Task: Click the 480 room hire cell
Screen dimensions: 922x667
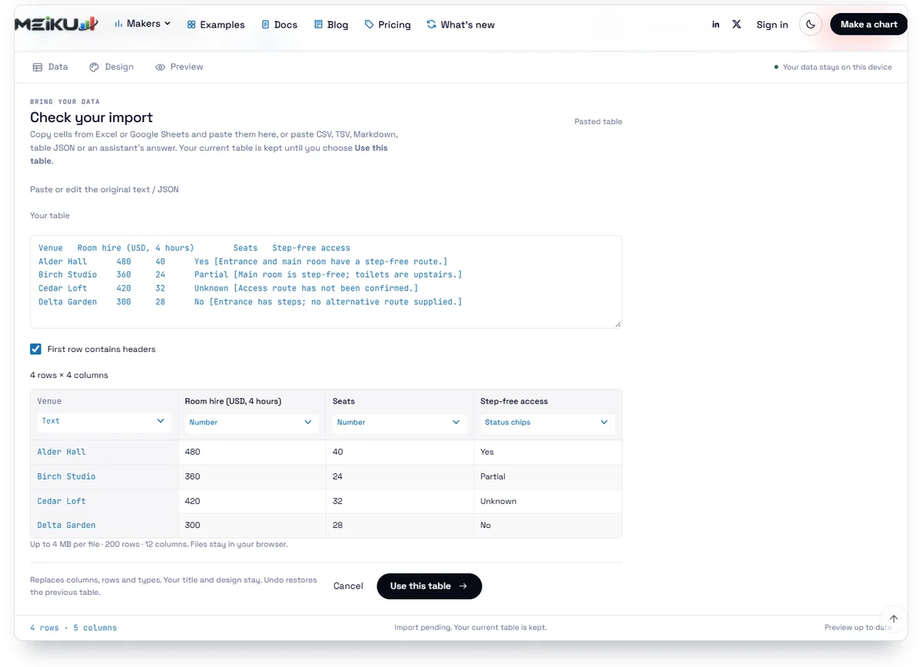Action: [252, 452]
